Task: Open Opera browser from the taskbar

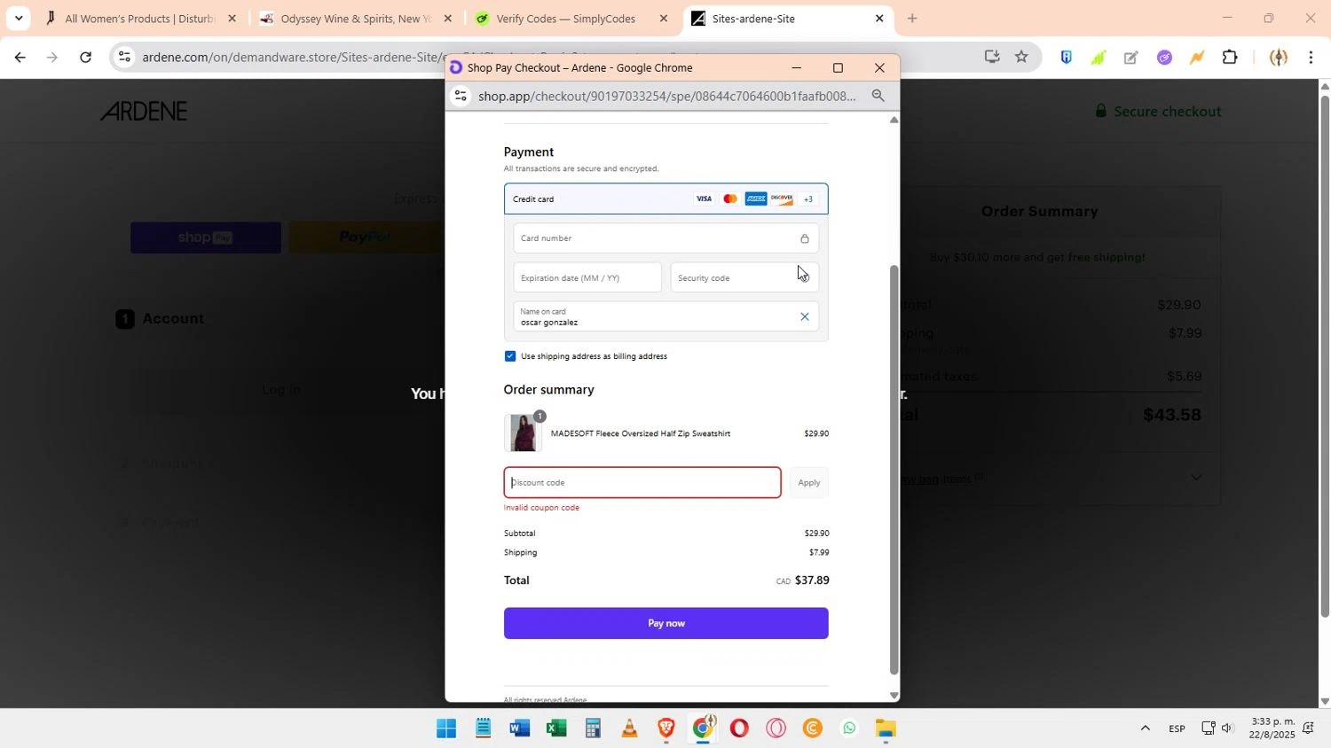Action: (x=739, y=729)
